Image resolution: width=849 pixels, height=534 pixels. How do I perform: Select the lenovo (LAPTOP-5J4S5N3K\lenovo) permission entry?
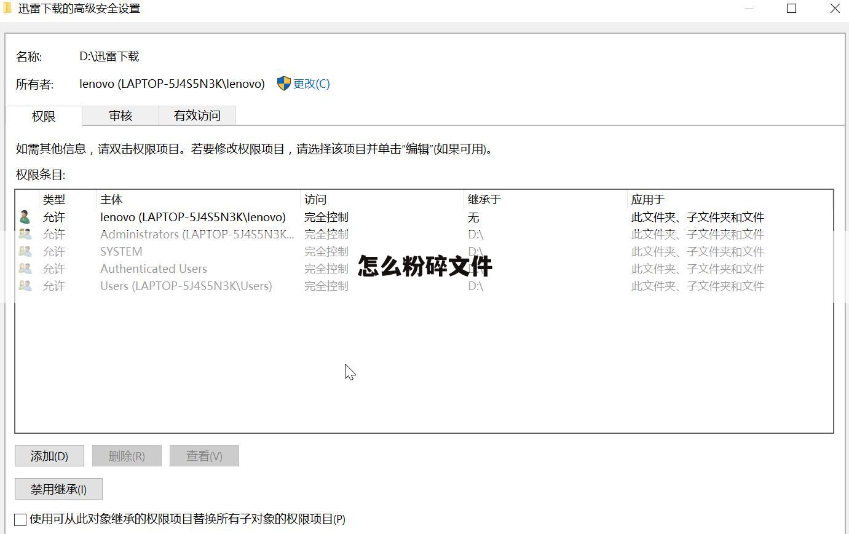[424, 217]
